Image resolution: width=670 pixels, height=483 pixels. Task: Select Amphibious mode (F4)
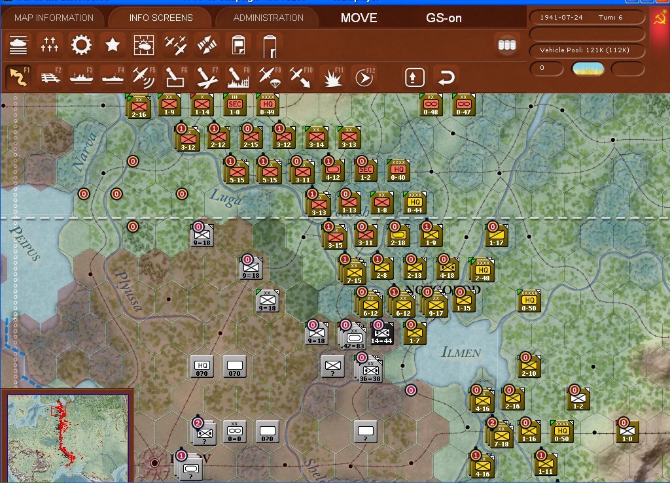pyautogui.click(x=113, y=77)
